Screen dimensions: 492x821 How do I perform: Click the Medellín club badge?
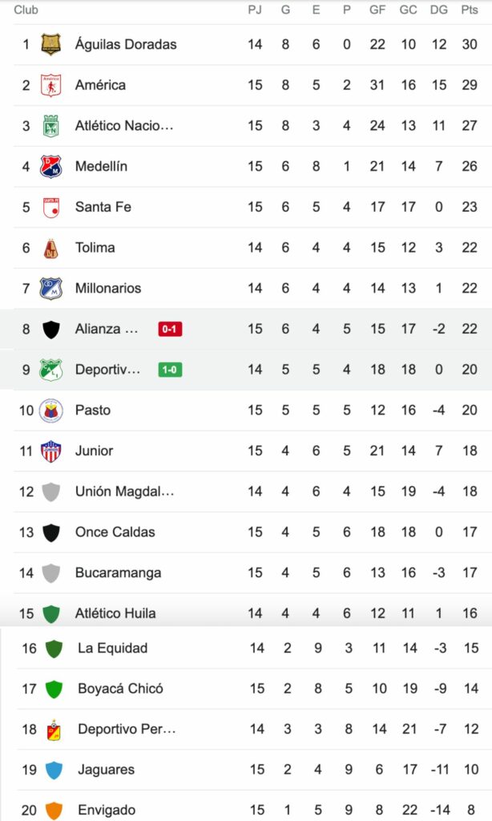pos(51,166)
